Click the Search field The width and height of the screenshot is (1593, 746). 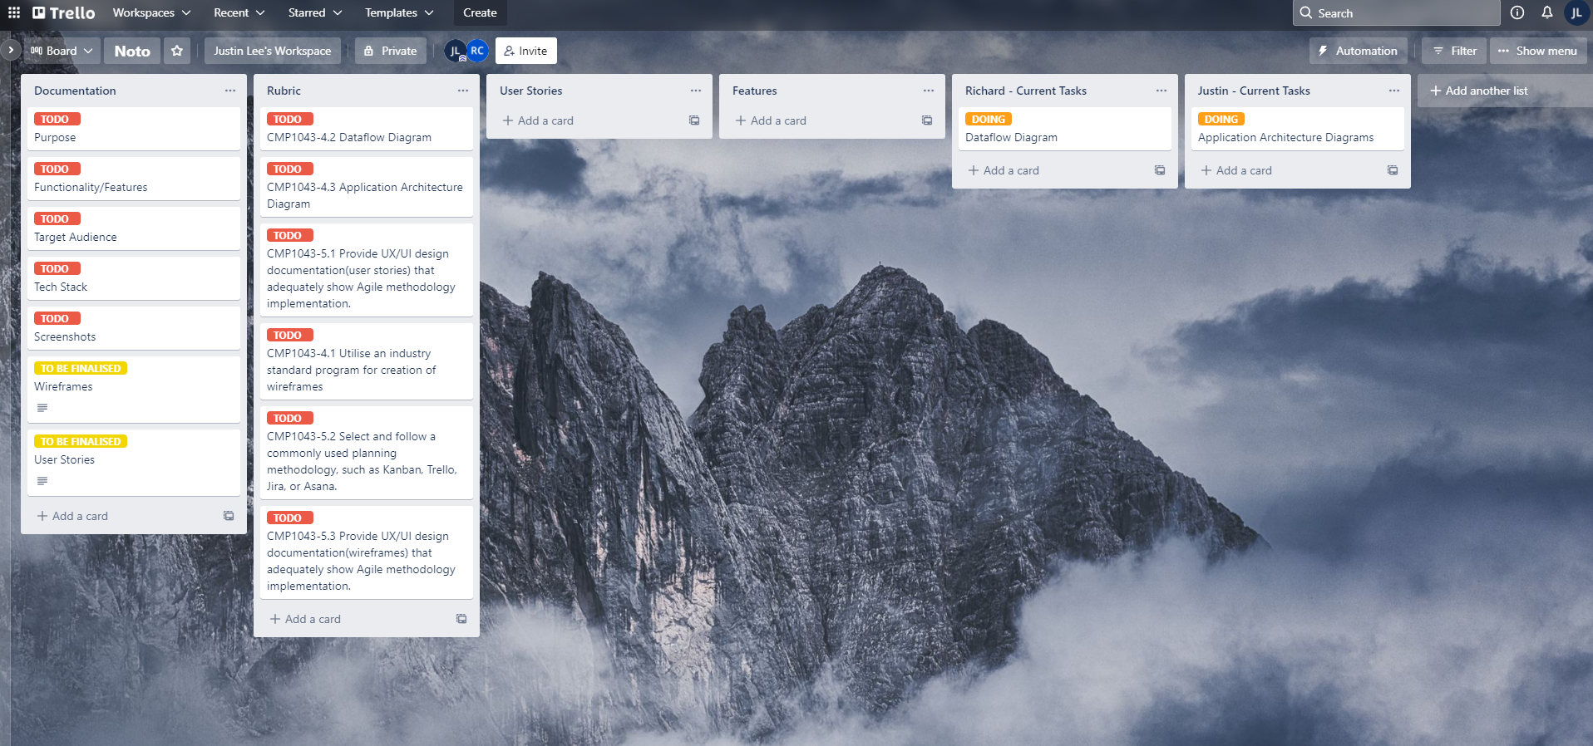coord(1396,12)
